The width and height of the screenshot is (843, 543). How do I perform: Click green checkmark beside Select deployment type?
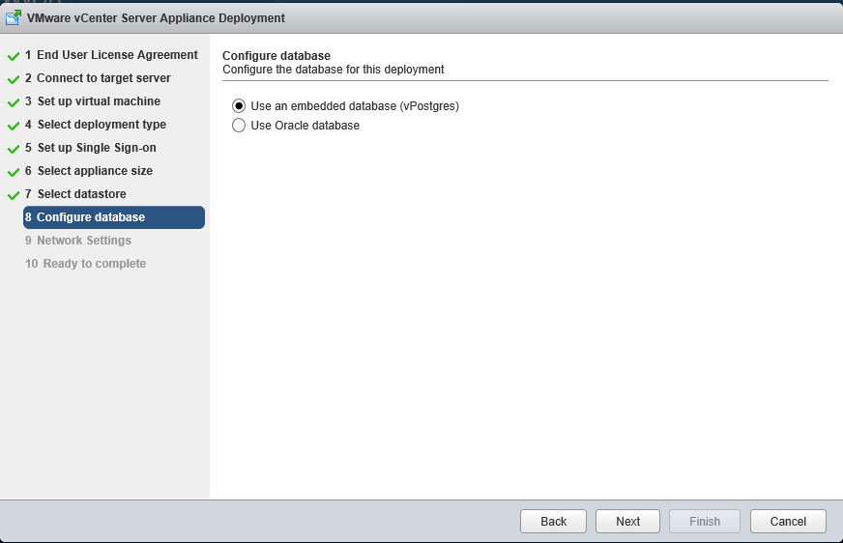14,126
